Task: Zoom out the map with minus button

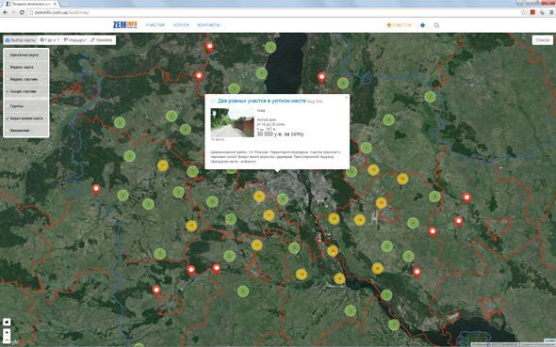Action: pos(7,339)
